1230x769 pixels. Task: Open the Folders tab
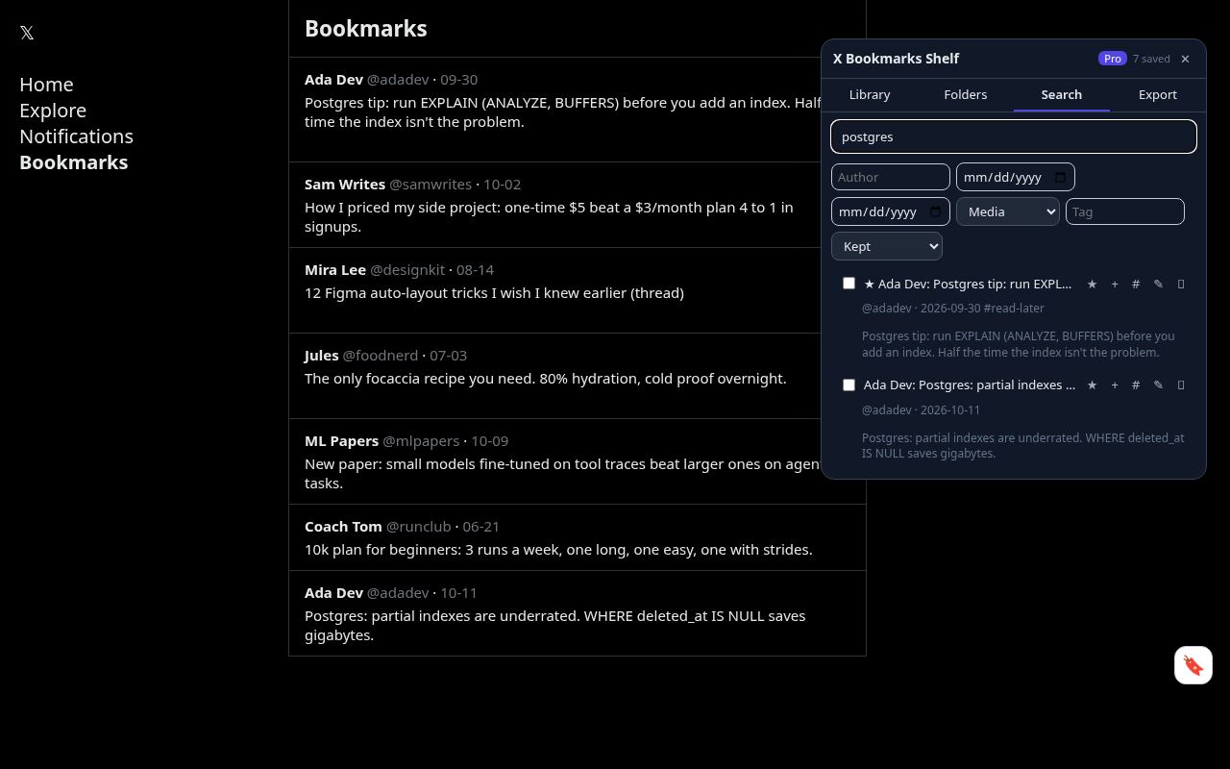(966, 94)
